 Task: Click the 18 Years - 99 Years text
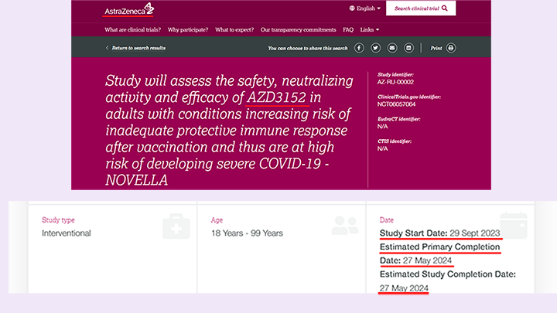click(x=248, y=233)
